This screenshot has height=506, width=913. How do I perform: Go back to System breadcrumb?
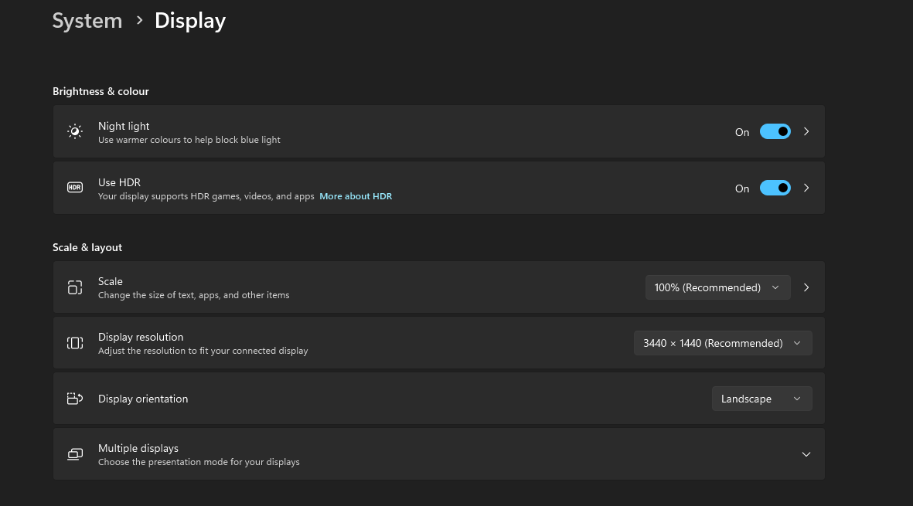[87, 21]
